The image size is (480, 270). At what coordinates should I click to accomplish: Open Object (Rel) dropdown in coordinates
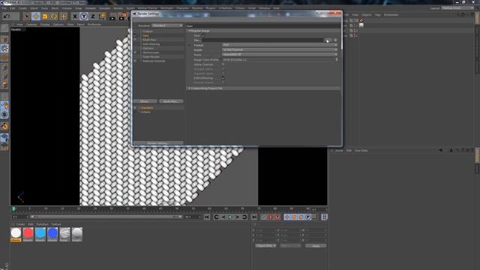pyautogui.click(x=265, y=246)
